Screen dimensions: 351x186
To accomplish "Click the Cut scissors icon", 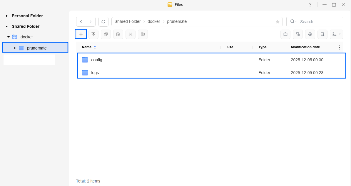I will [x=130, y=34].
